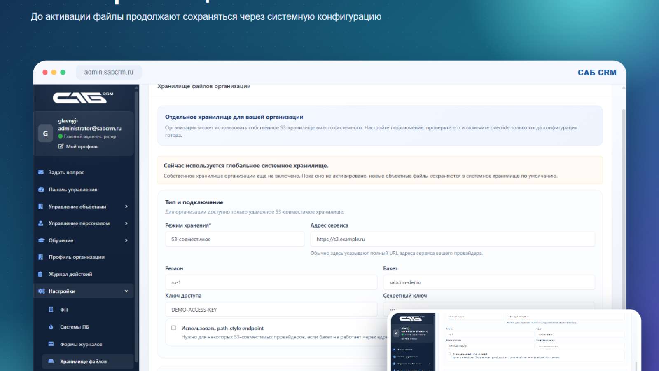659x371 pixels.
Task: Enable Использовать path-style endpoint checkbox
Action: click(174, 328)
